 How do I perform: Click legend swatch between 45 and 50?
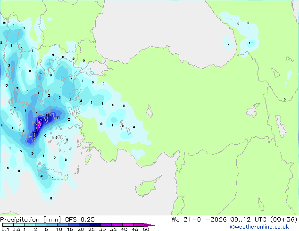139,225
